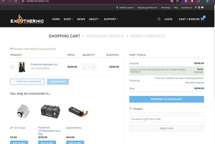Click PROCEED TO CHECKOUT
This screenshot has height=144, width=215.
(167, 99)
